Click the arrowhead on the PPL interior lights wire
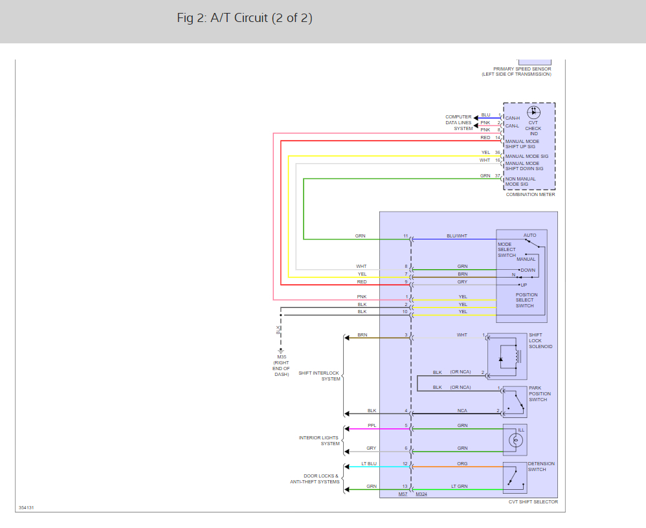646x528 pixels. 347,429
